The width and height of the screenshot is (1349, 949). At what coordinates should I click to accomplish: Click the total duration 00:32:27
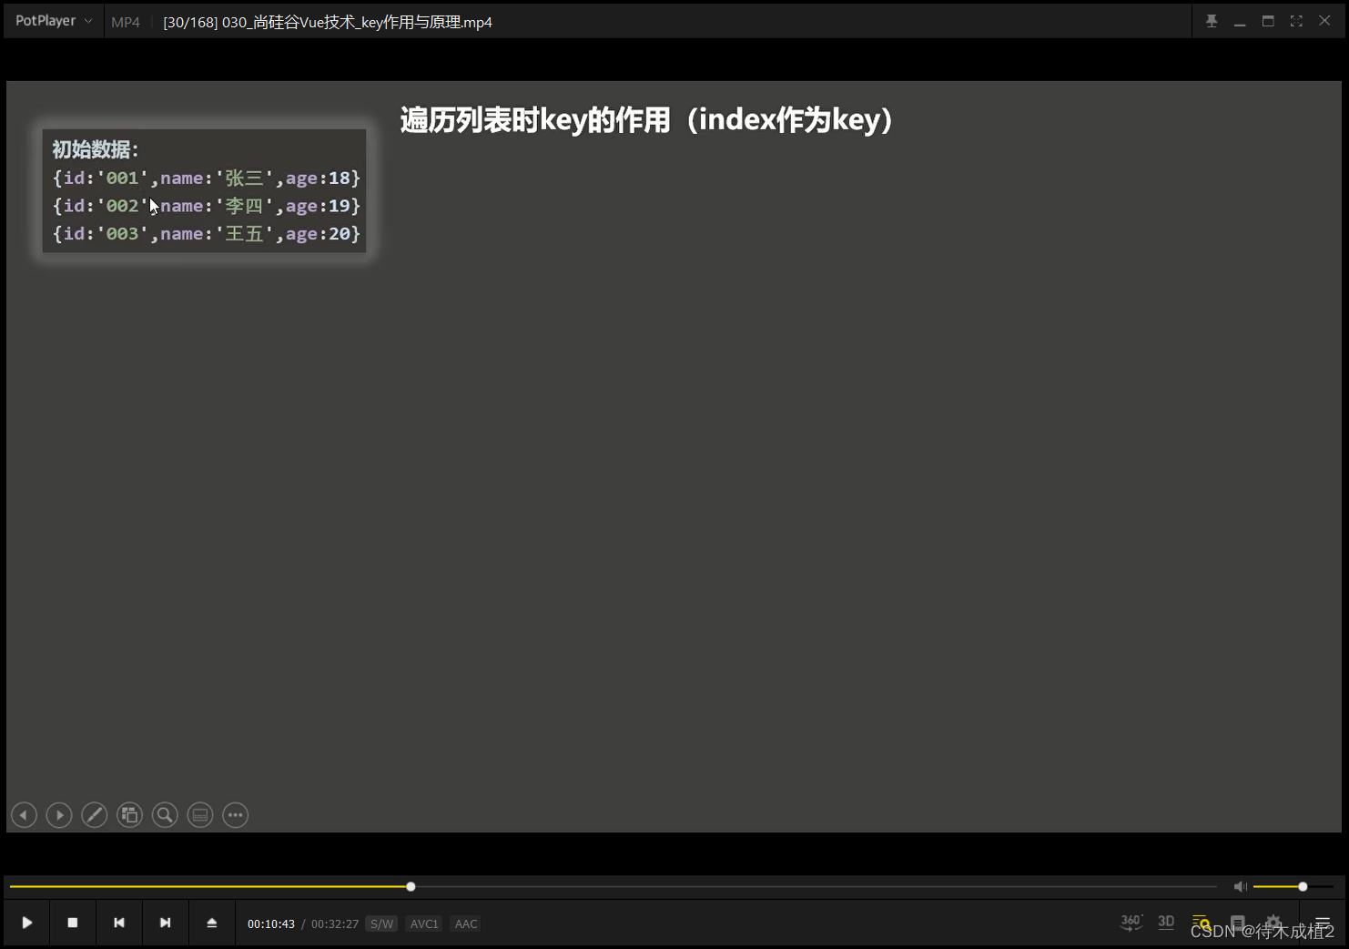(335, 923)
